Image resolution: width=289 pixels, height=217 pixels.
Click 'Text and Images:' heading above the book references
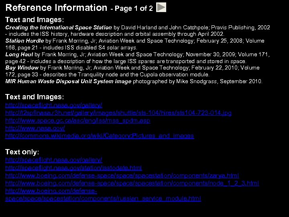35,20
